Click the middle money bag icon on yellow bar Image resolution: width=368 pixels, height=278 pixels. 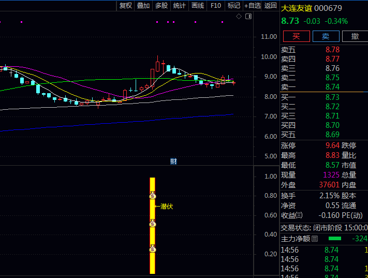click(x=152, y=224)
